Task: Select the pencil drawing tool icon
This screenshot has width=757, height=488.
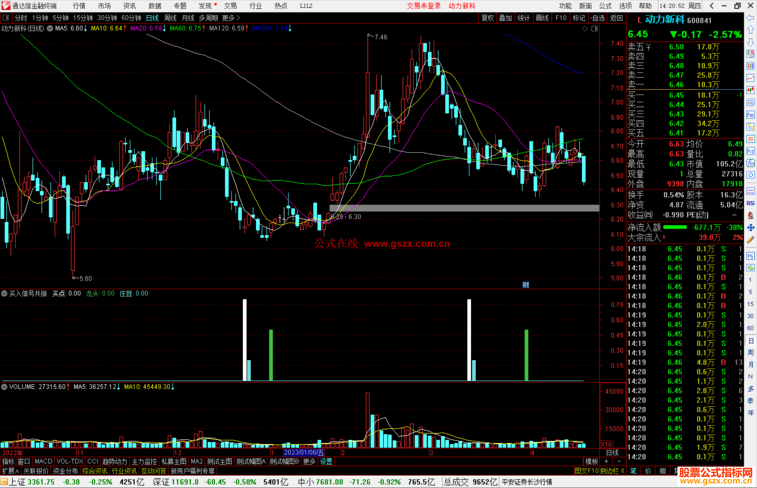Action: tap(750, 240)
